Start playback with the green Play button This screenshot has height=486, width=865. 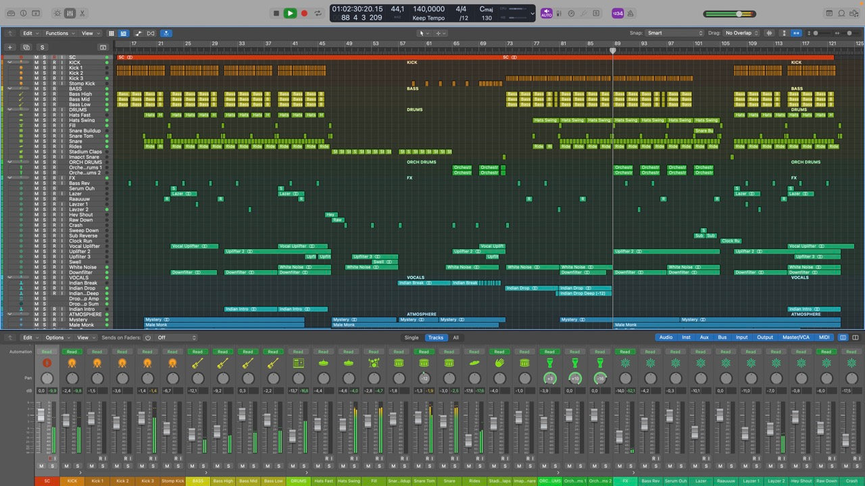click(290, 13)
